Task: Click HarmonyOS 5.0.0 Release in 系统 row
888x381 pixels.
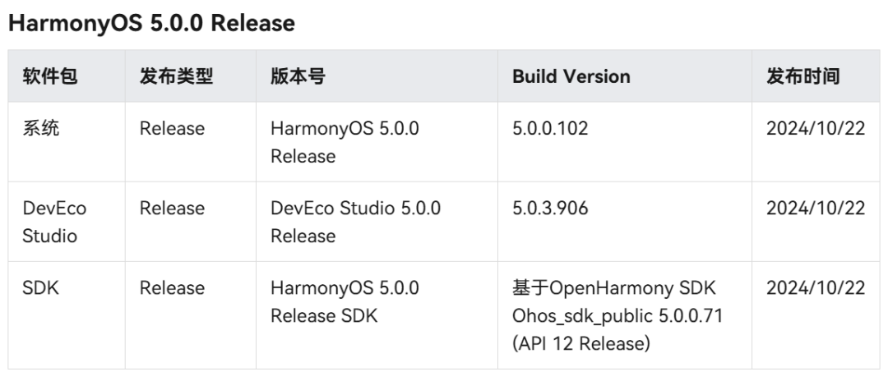Action: coord(345,142)
